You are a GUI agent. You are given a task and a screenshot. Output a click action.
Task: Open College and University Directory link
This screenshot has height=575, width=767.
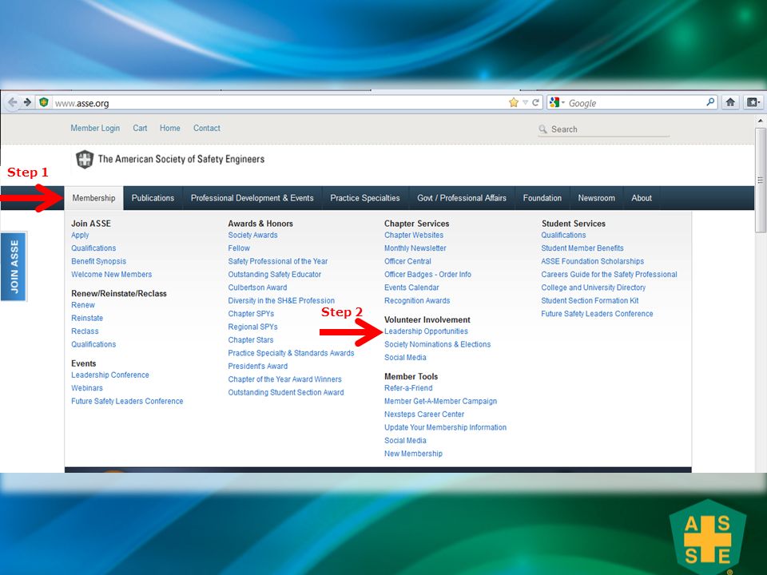594,287
